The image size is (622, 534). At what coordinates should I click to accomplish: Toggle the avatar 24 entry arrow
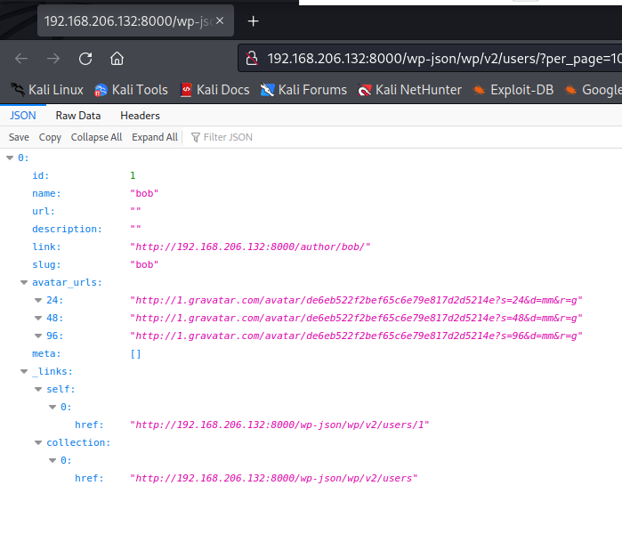[38, 300]
